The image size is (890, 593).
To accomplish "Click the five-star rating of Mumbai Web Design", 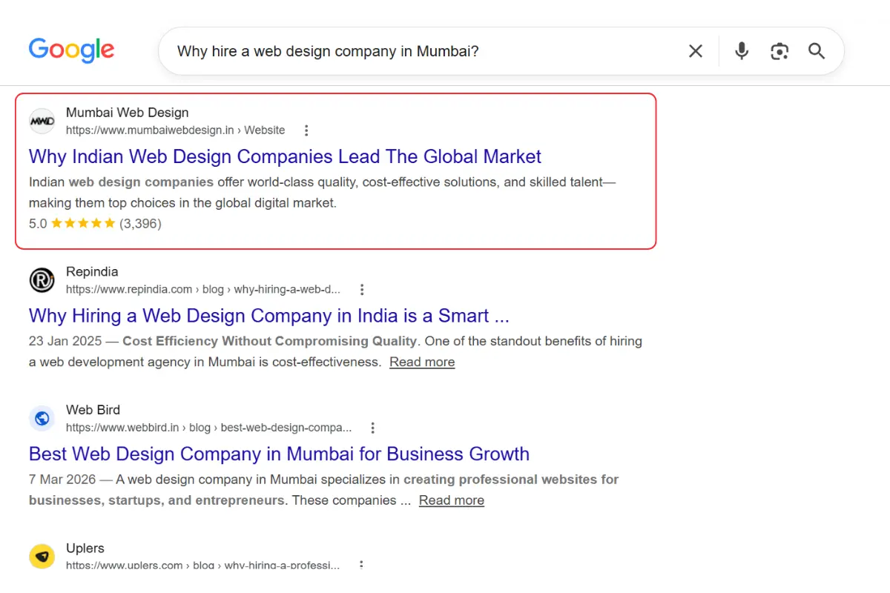I will pyautogui.click(x=83, y=223).
